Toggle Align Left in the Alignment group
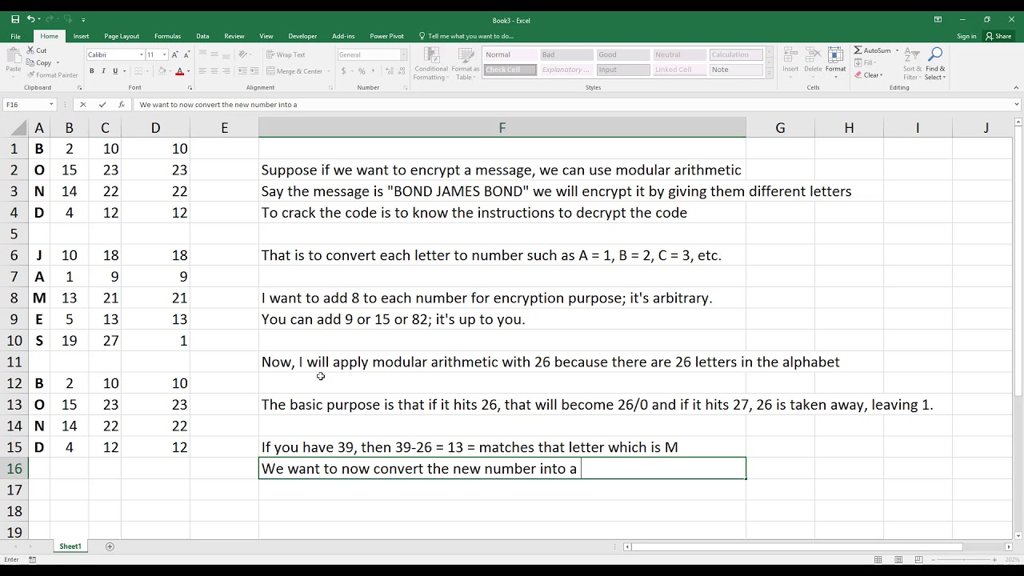 click(x=202, y=71)
